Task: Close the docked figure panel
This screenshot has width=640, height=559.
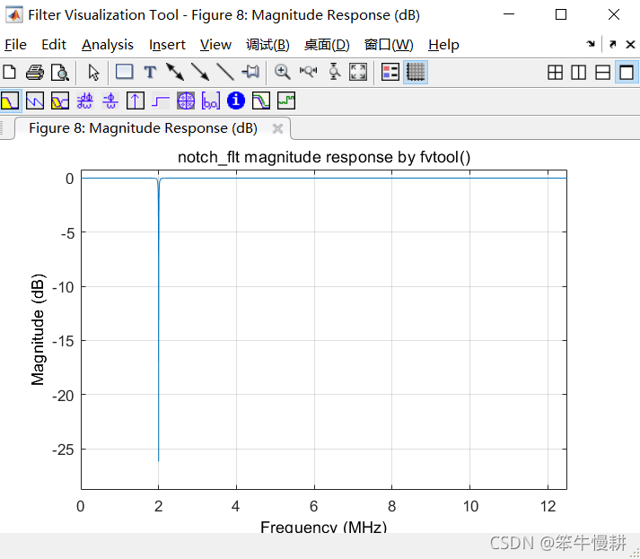Action: coord(631,44)
